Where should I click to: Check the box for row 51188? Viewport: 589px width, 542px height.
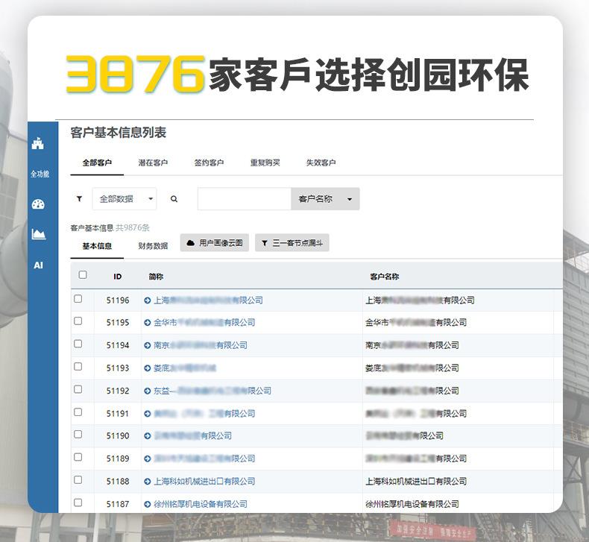(78, 479)
